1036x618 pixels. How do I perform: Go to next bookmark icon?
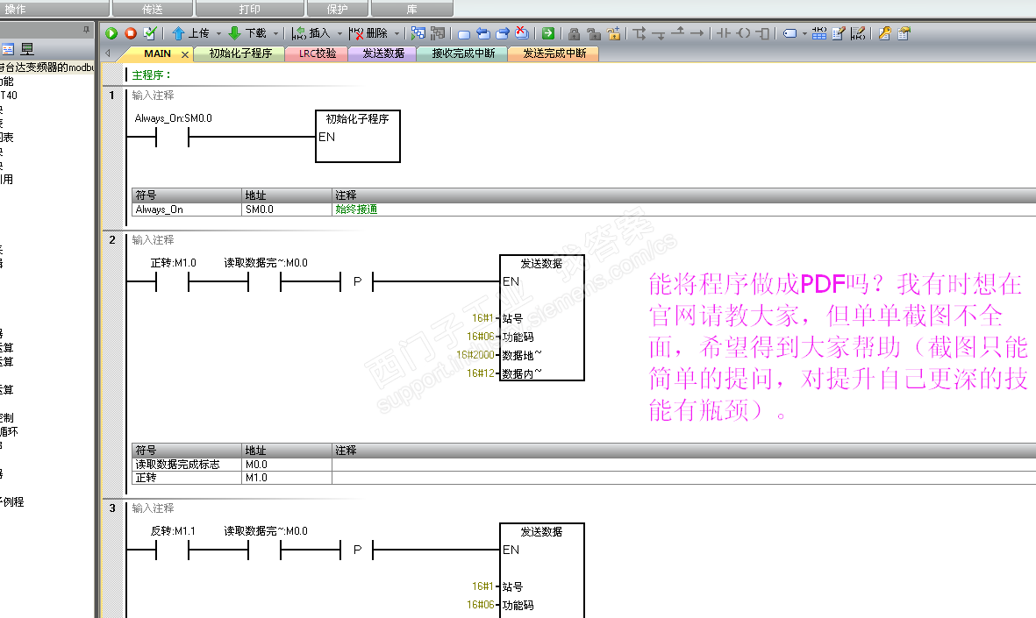tap(502, 33)
